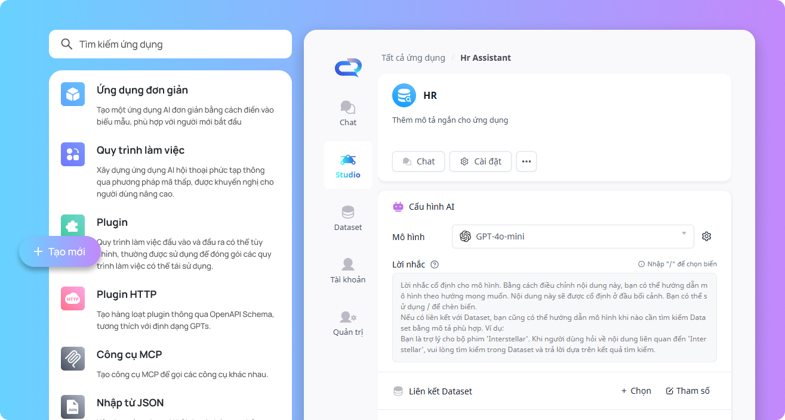785x420 pixels.
Task: Open Cài đặt settings button
Action: pos(480,161)
